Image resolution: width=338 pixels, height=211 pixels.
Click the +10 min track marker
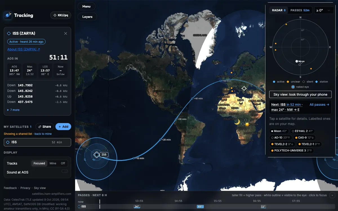pos(134,158)
